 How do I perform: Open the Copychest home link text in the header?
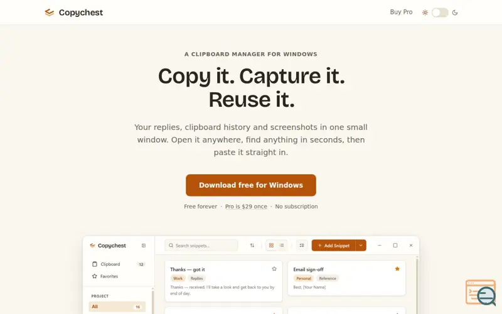(x=81, y=13)
